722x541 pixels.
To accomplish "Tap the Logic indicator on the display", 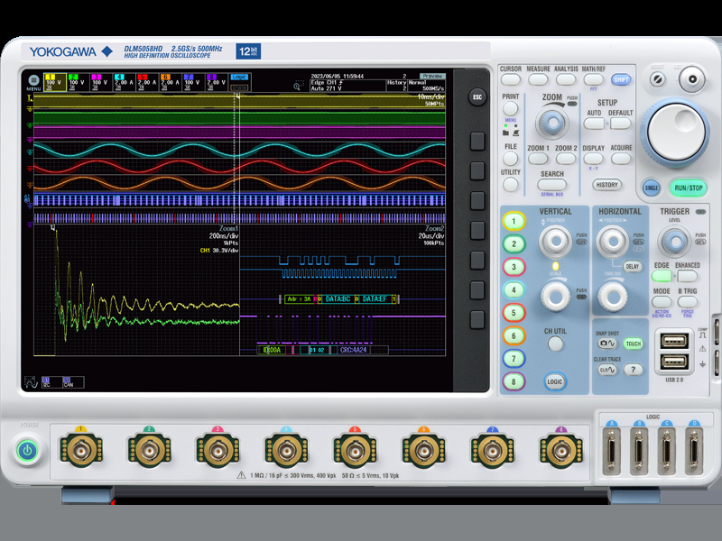I will 239,82.
